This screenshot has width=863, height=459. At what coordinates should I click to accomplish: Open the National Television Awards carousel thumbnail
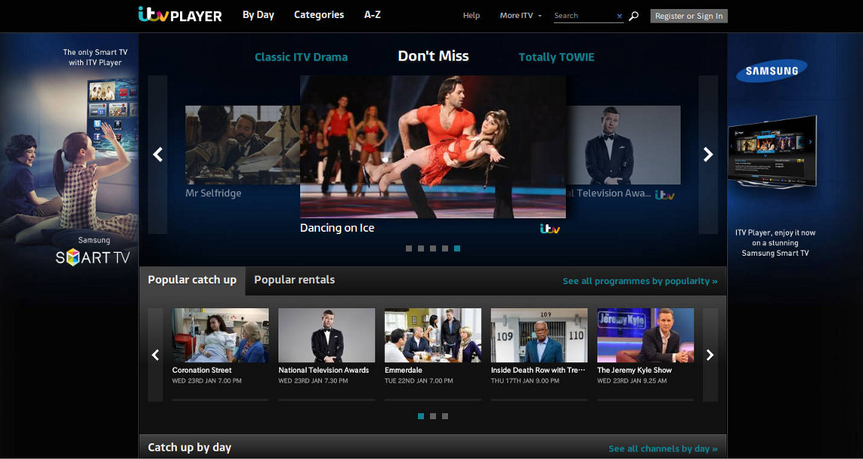point(623,145)
